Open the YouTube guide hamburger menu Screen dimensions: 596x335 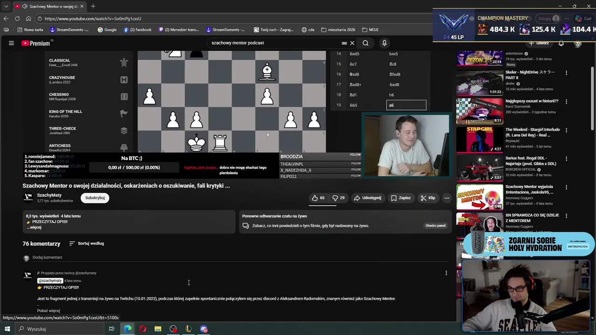pyautogui.click(x=11, y=43)
